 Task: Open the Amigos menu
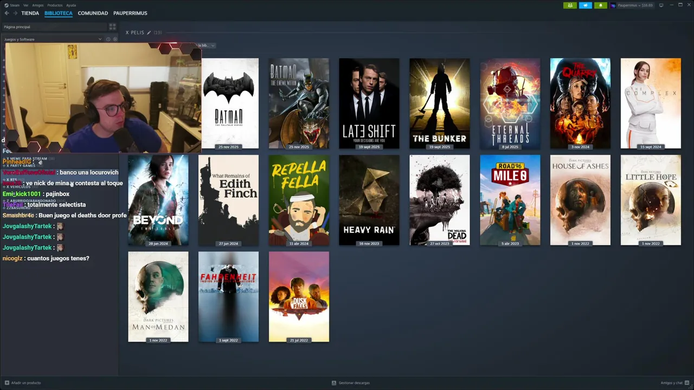[x=38, y=5]
